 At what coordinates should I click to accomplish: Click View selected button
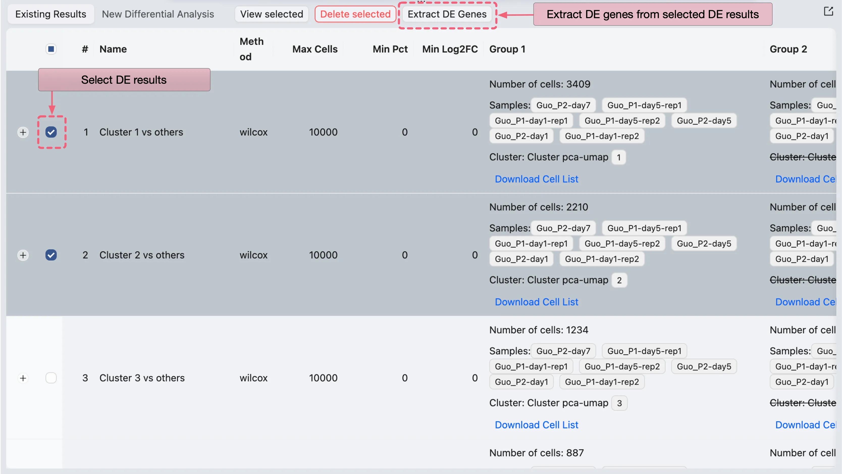point(271,14)
